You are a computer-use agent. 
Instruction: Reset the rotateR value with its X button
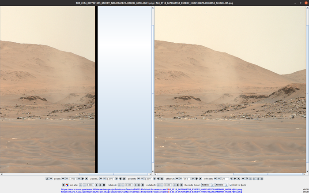[x=181, y=185]
